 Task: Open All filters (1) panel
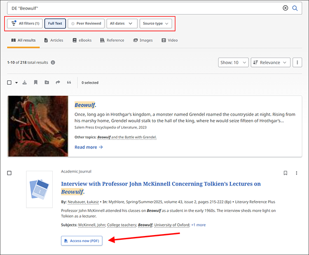tap(25, 23)
